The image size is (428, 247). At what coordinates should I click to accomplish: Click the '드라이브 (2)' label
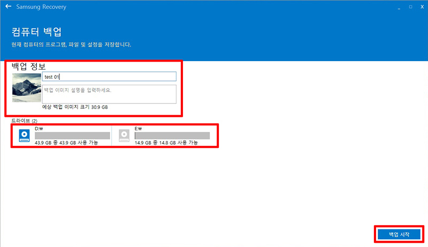[x=24, y=121]
